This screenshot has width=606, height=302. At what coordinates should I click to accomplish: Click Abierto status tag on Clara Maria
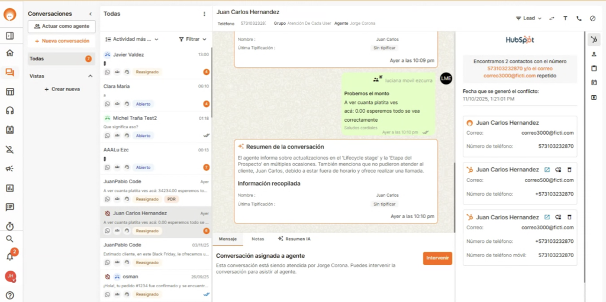click(x=143, y=103)
